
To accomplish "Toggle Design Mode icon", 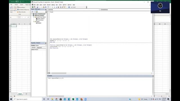I will [x=58, y=7].
